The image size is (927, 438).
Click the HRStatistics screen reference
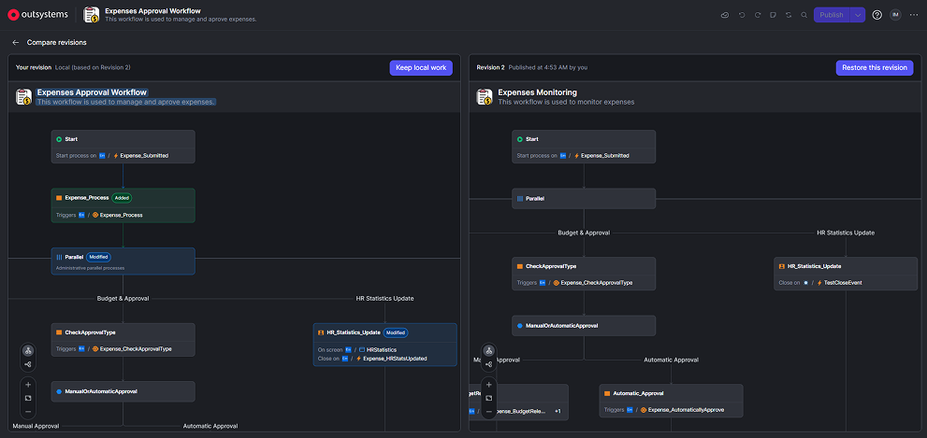tap(382, 349)
